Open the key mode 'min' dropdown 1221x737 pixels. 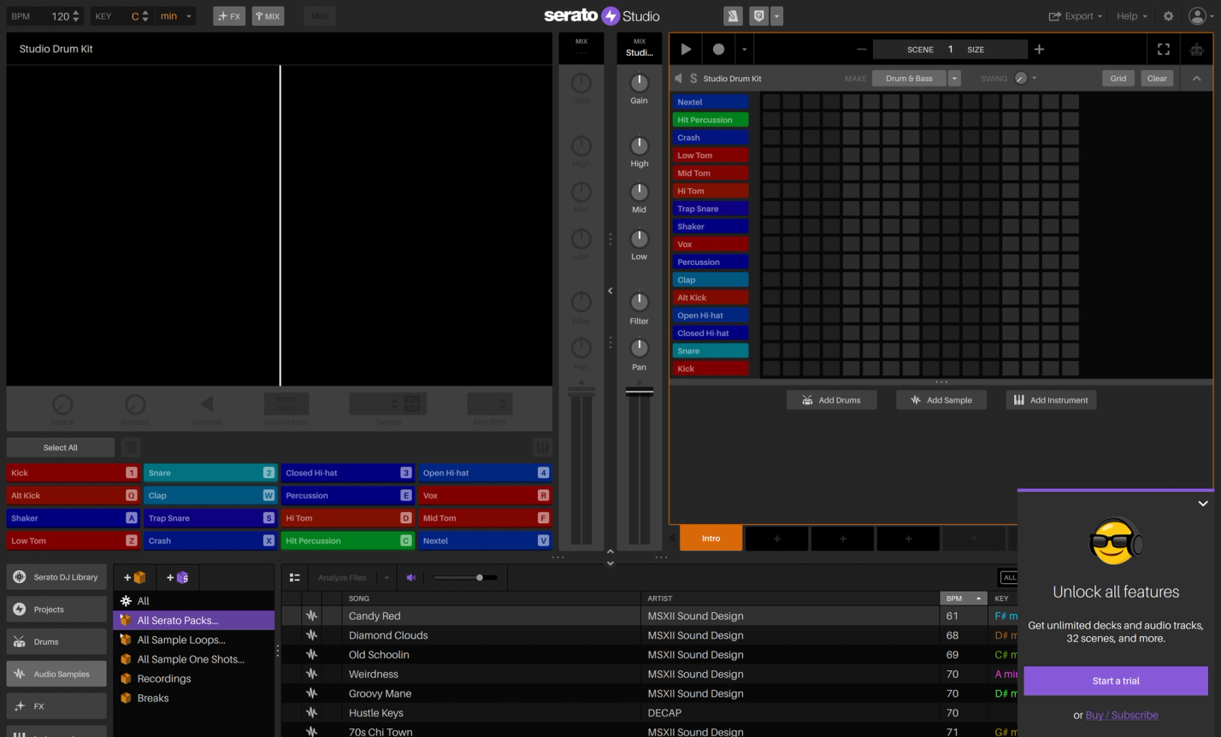pos(176,15)
